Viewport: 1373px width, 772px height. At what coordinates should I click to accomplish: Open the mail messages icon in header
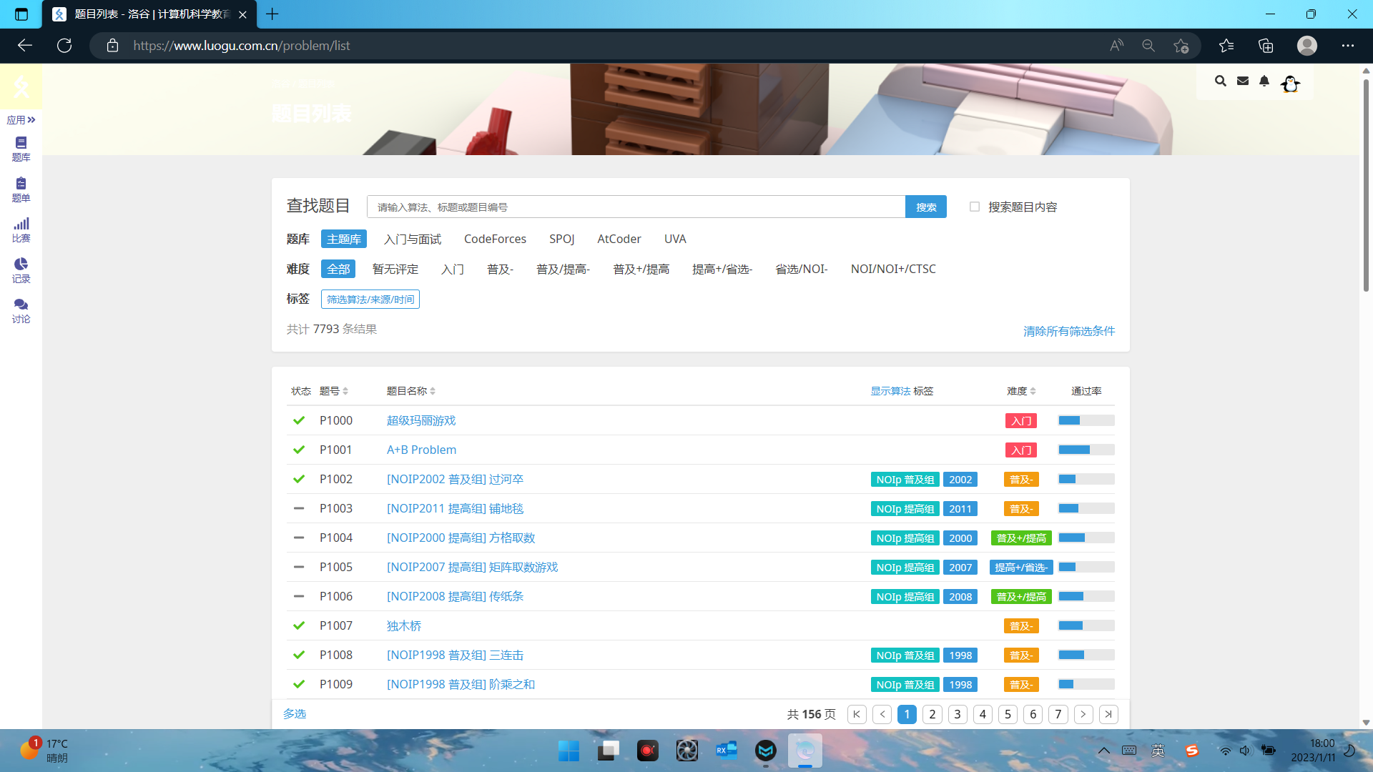[x=1243, y=81]
